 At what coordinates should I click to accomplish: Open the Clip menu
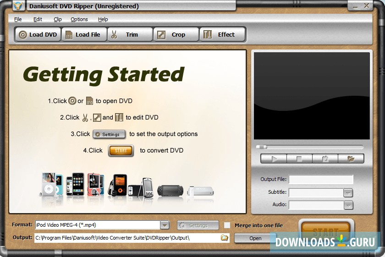pos(58,19)
